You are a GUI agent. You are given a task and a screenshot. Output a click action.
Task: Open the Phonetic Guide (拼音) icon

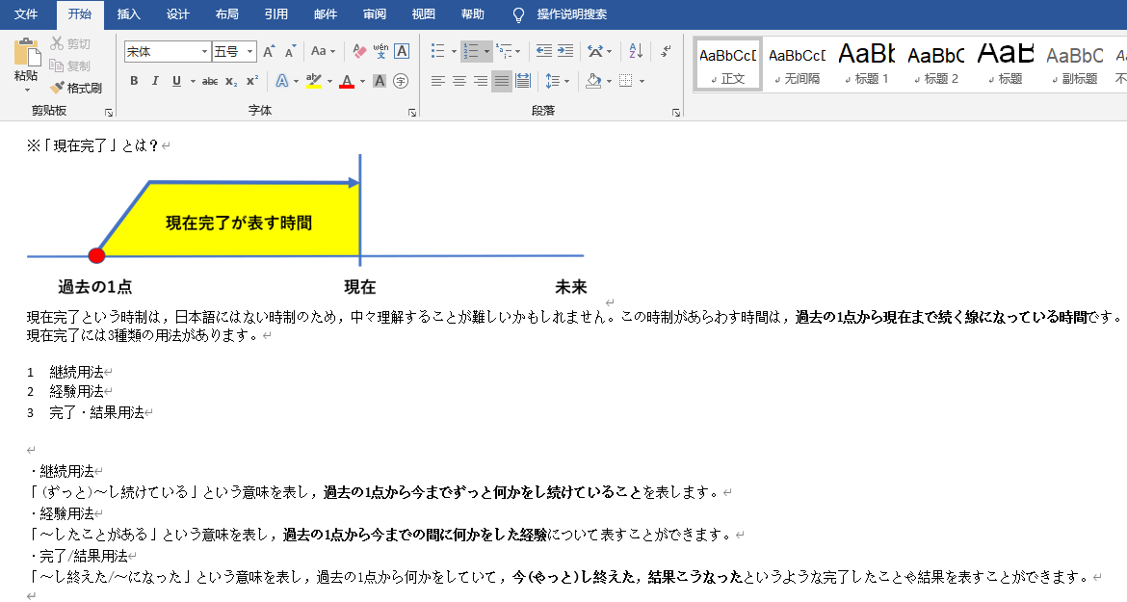(380, 52)
